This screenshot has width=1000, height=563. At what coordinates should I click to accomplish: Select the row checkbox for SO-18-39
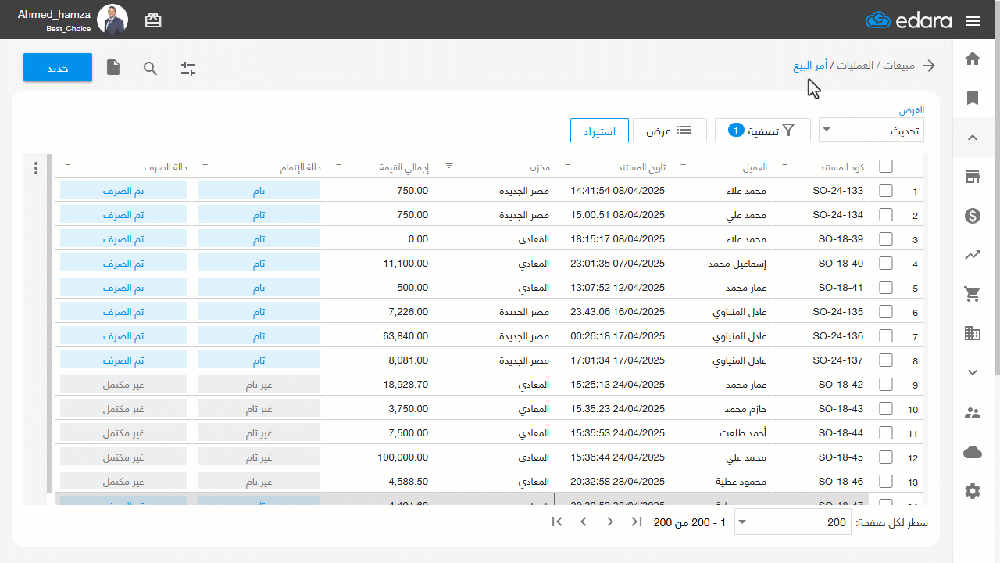(886, 238)
